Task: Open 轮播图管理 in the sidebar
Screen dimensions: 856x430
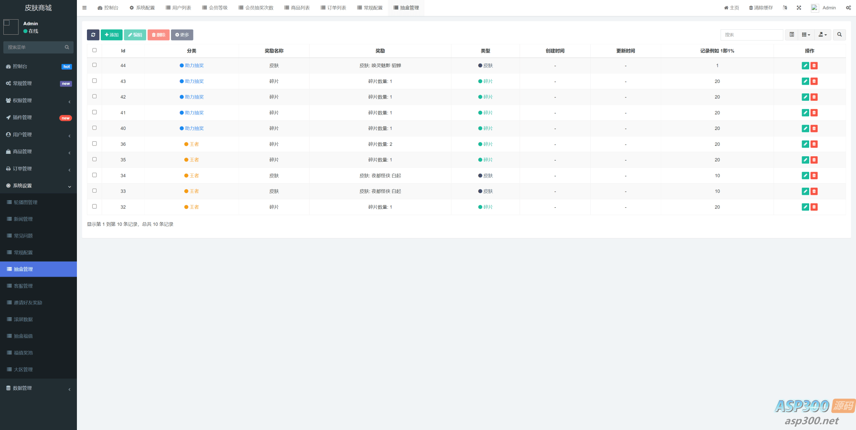Action: pos(25,202)
